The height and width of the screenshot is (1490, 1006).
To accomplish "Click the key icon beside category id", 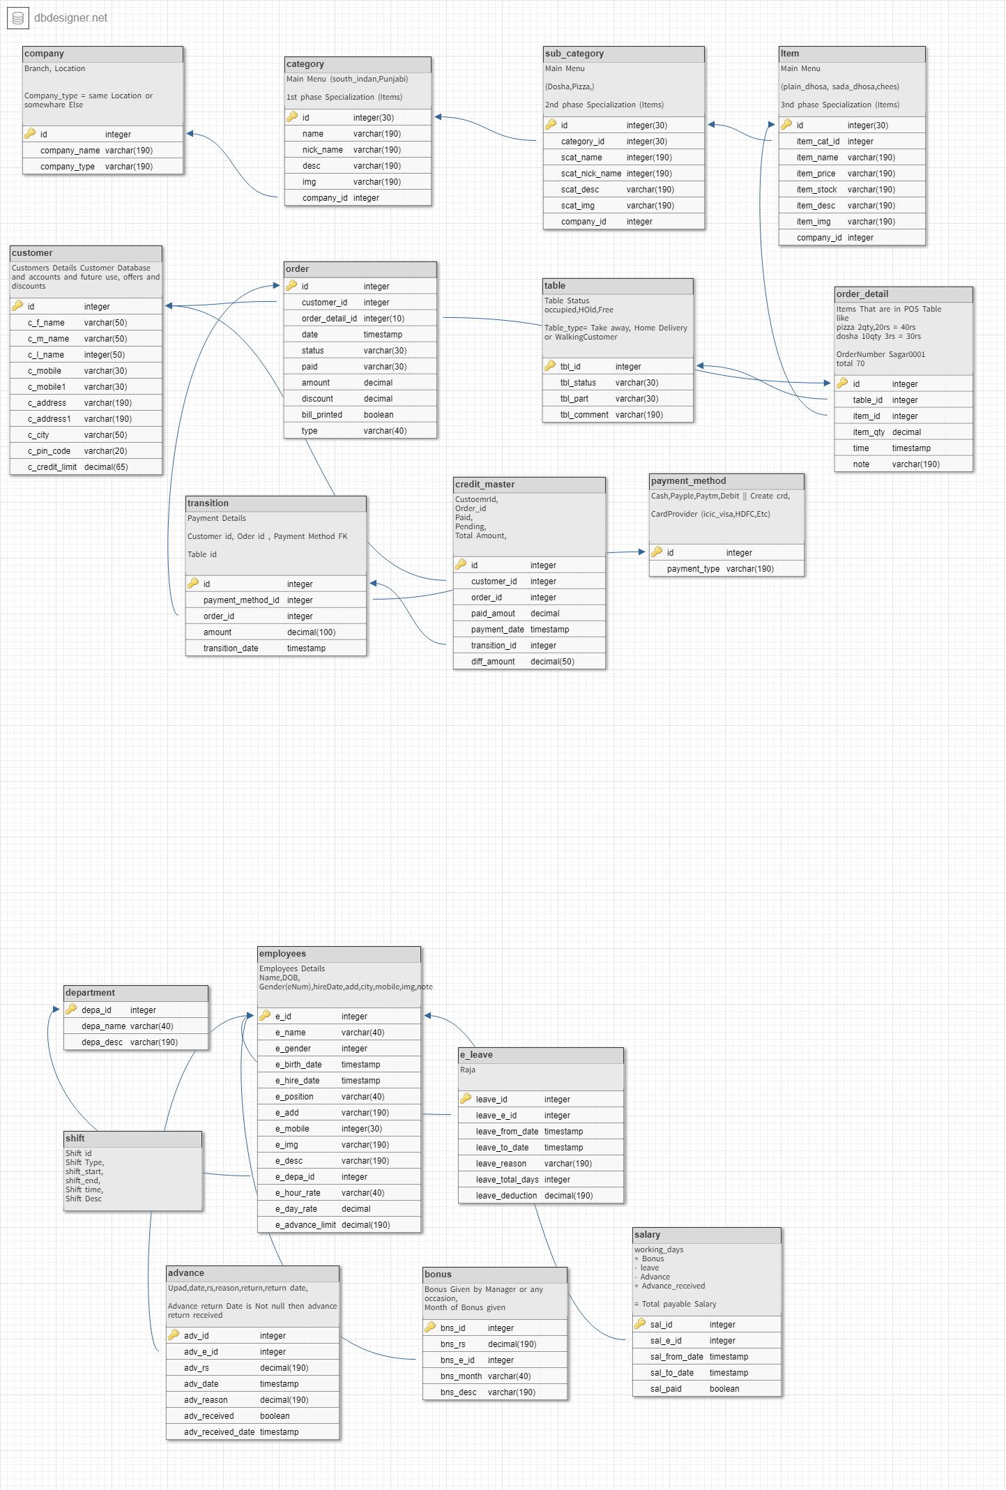I will pyautogui.click(x=292, y=117).
